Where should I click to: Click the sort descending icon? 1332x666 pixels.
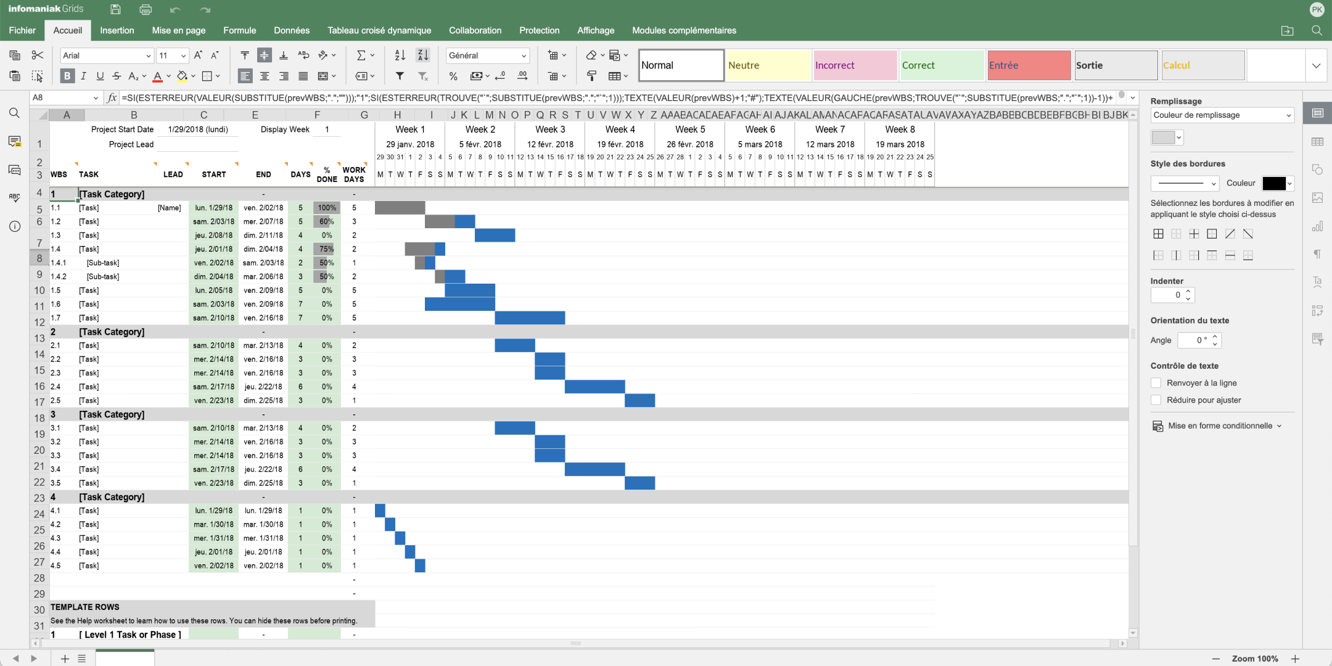click(423, 55)
